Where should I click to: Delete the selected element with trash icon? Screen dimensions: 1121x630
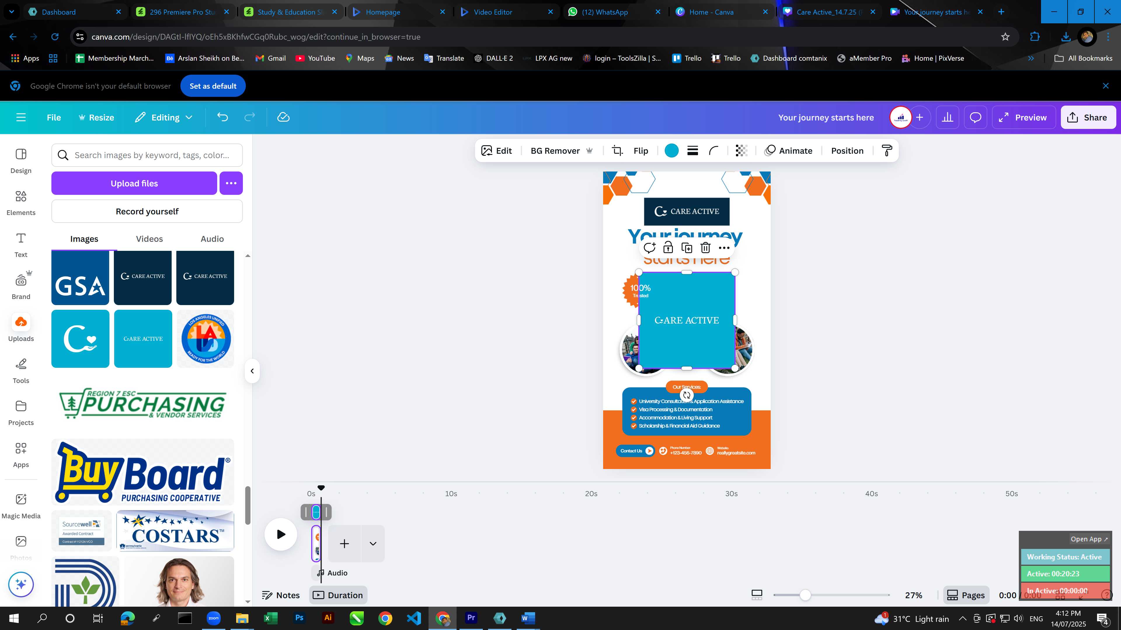pyautogui.click(x=705, y=248)
